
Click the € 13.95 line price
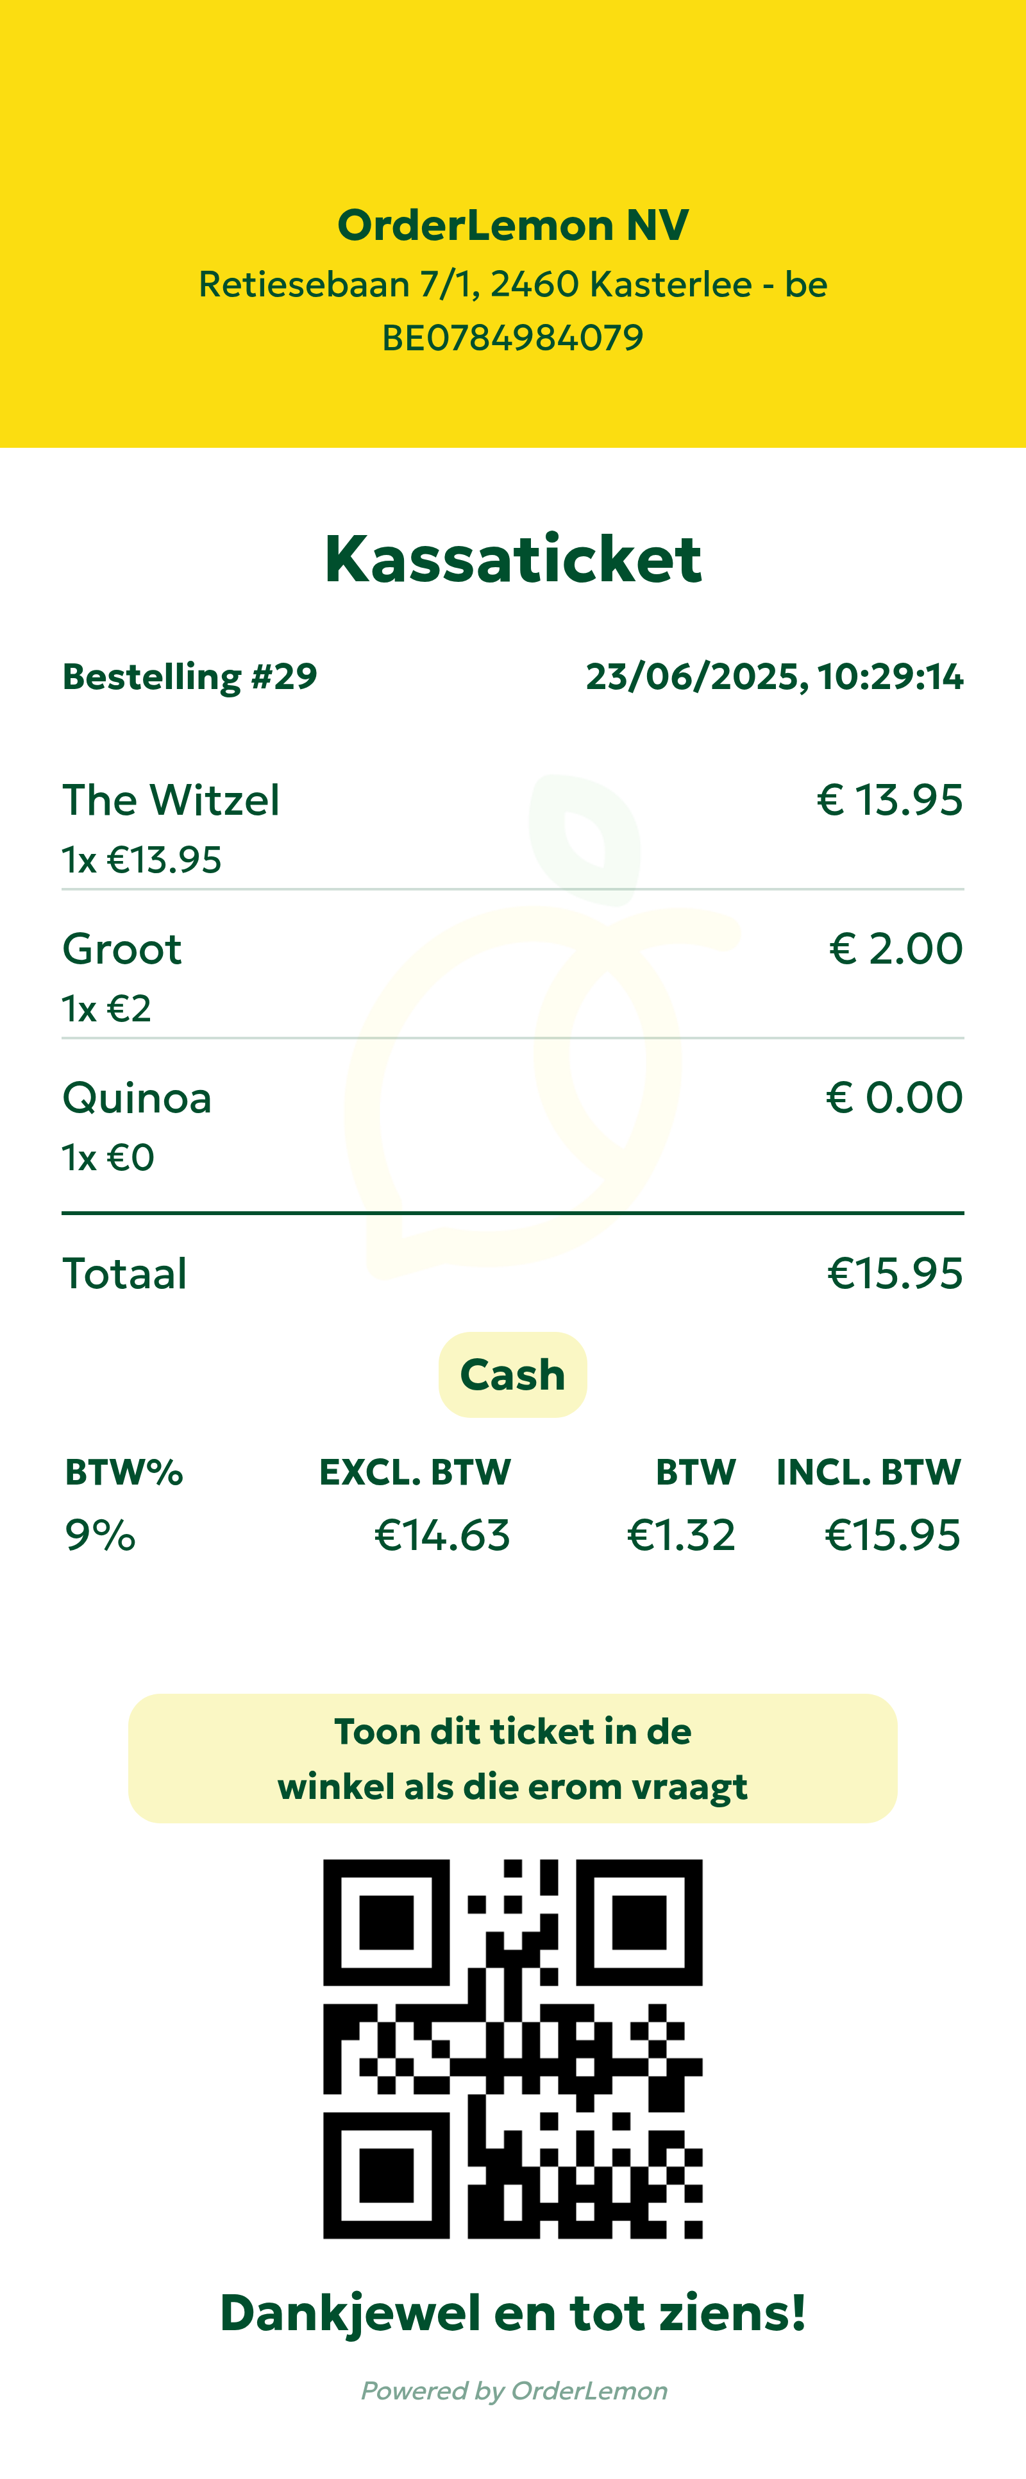[889, 799]
